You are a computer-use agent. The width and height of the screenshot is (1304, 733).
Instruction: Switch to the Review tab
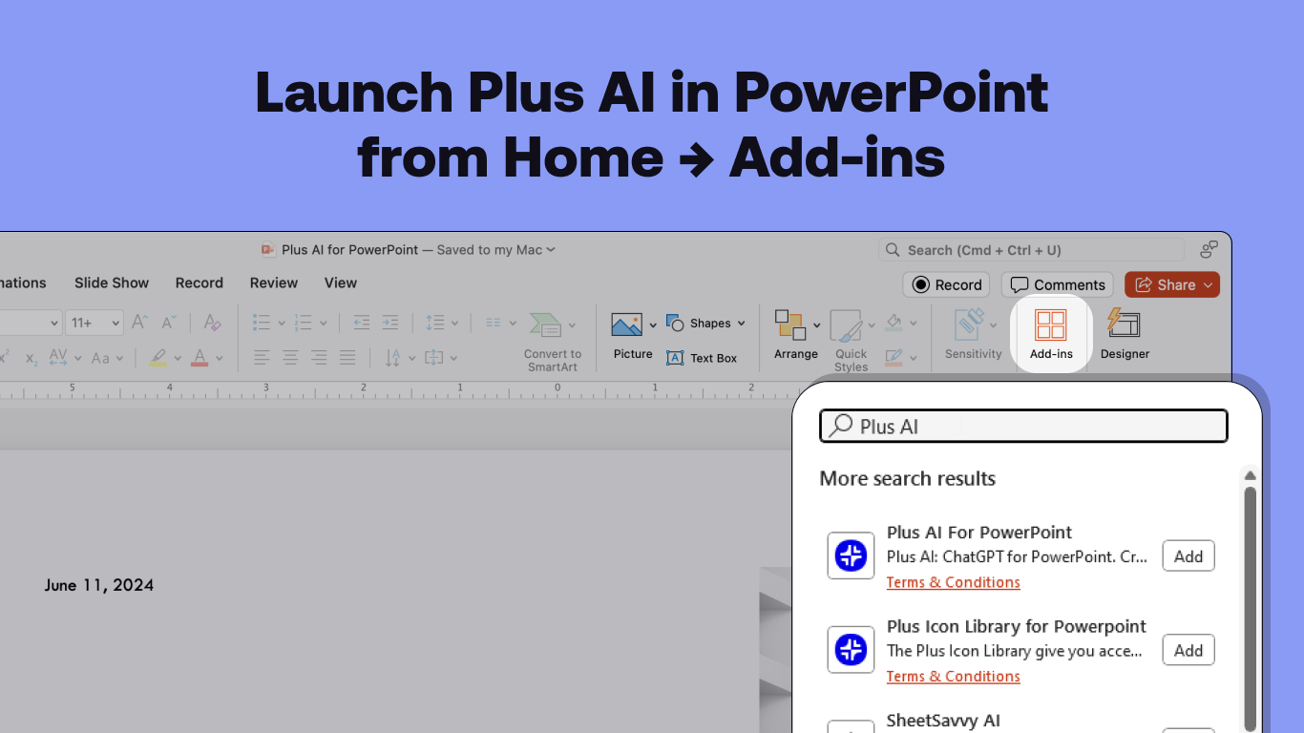274,283
